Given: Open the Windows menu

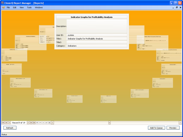Looking at the screenshot, I should [39, 7].
